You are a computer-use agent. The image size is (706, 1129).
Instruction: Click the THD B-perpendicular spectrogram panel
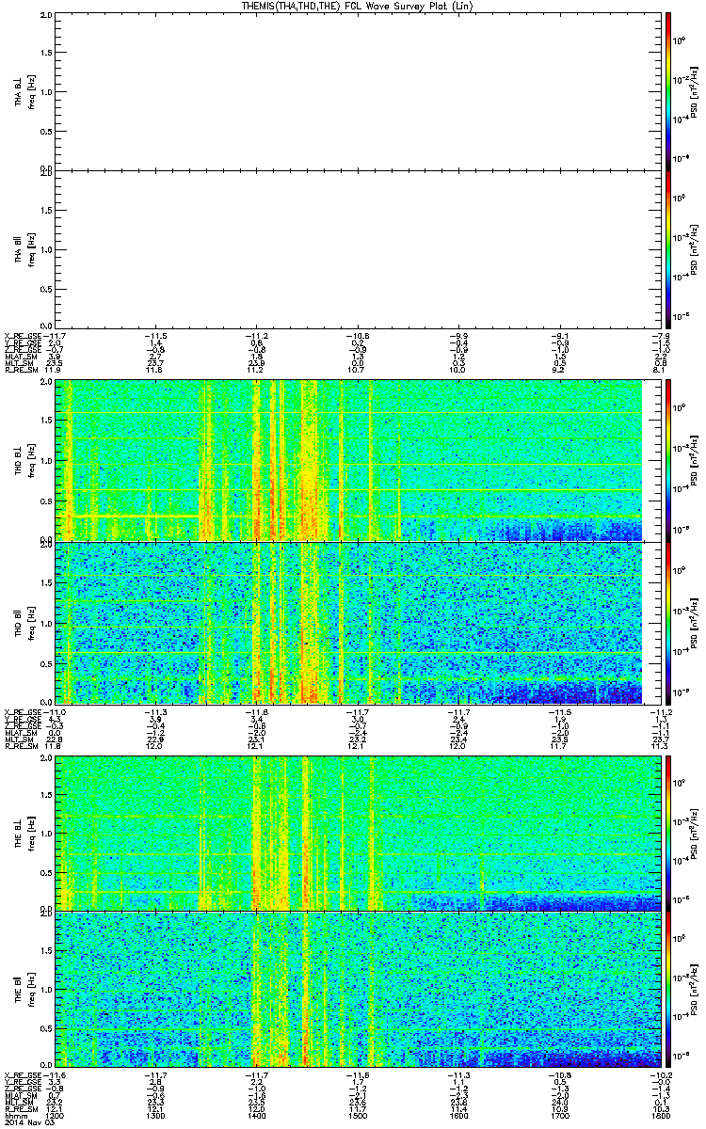352,461
